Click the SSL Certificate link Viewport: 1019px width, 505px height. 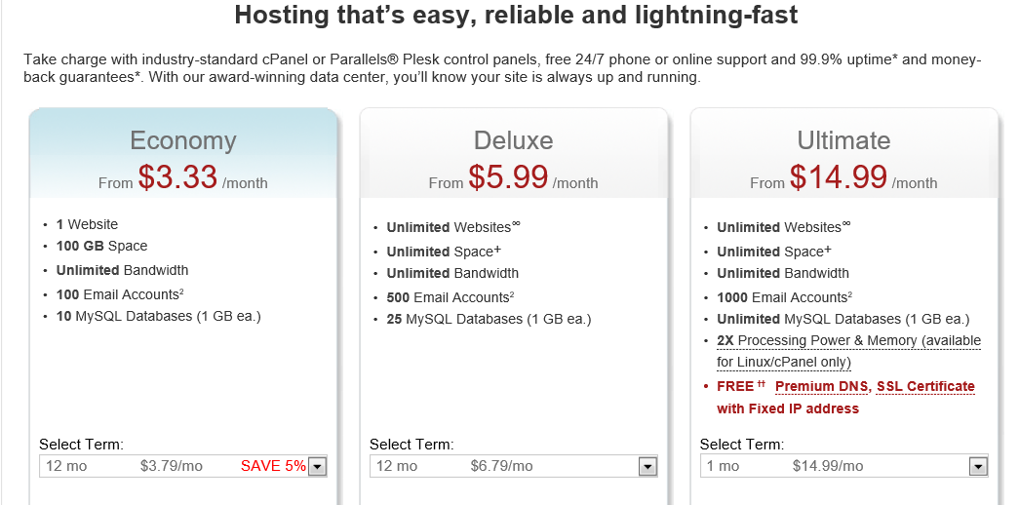pyautogui.click(x=925, y=386)
